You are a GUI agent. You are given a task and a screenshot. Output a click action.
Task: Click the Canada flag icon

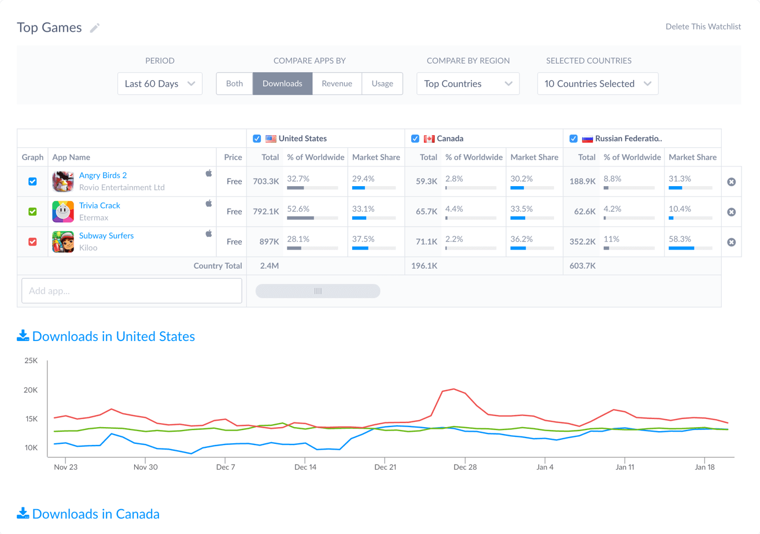429,139
